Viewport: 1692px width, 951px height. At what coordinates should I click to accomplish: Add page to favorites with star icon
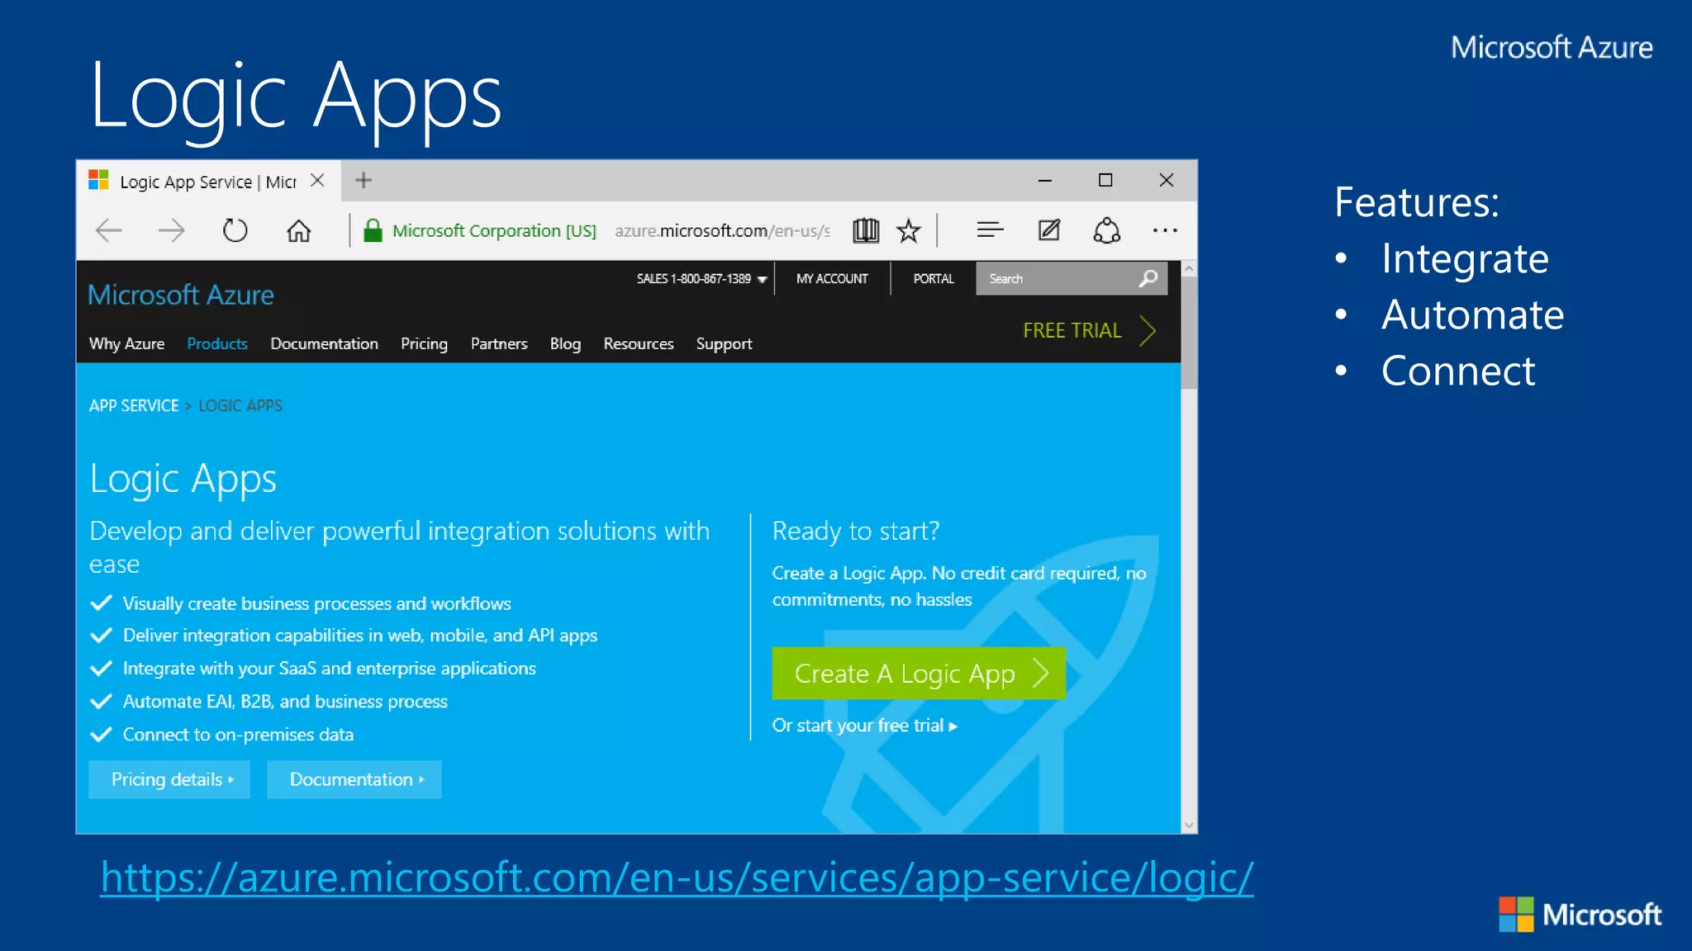[909, 230]
